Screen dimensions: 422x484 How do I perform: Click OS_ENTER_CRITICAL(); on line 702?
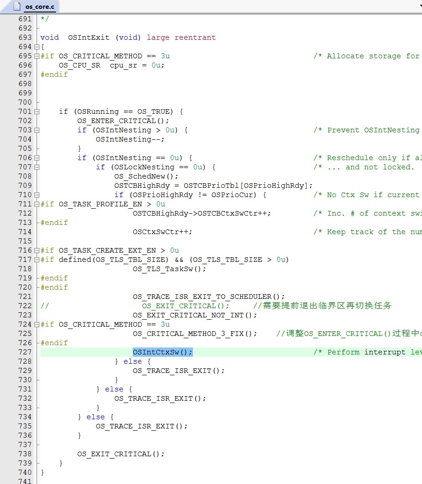(123, 121)
